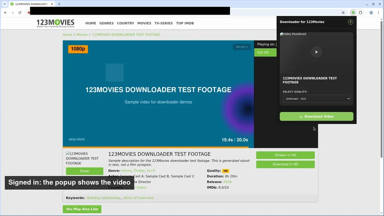Click the help question mark in popup
Image resolution: width=384 pixels, height=216 pixels.
pyautogui.click(x=350, y=22)
